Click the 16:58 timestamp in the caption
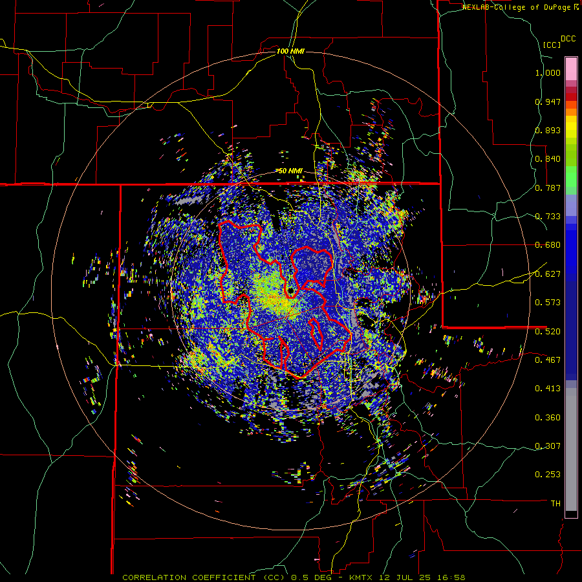The width and height of the screenshot is (582, 582). click(x=451, y=577)
